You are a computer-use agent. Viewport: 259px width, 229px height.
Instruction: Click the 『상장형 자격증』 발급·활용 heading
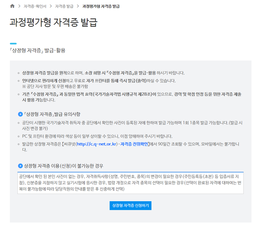(x=38, y=50)
